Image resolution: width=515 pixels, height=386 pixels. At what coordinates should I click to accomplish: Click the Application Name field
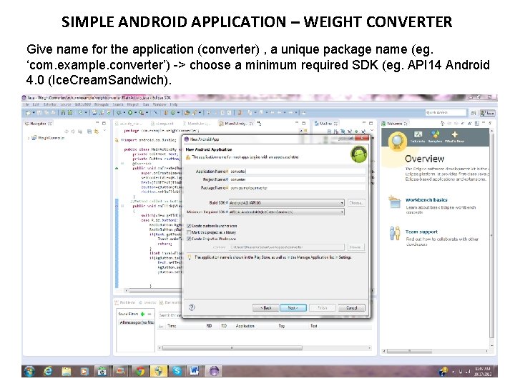pos(297,172)
